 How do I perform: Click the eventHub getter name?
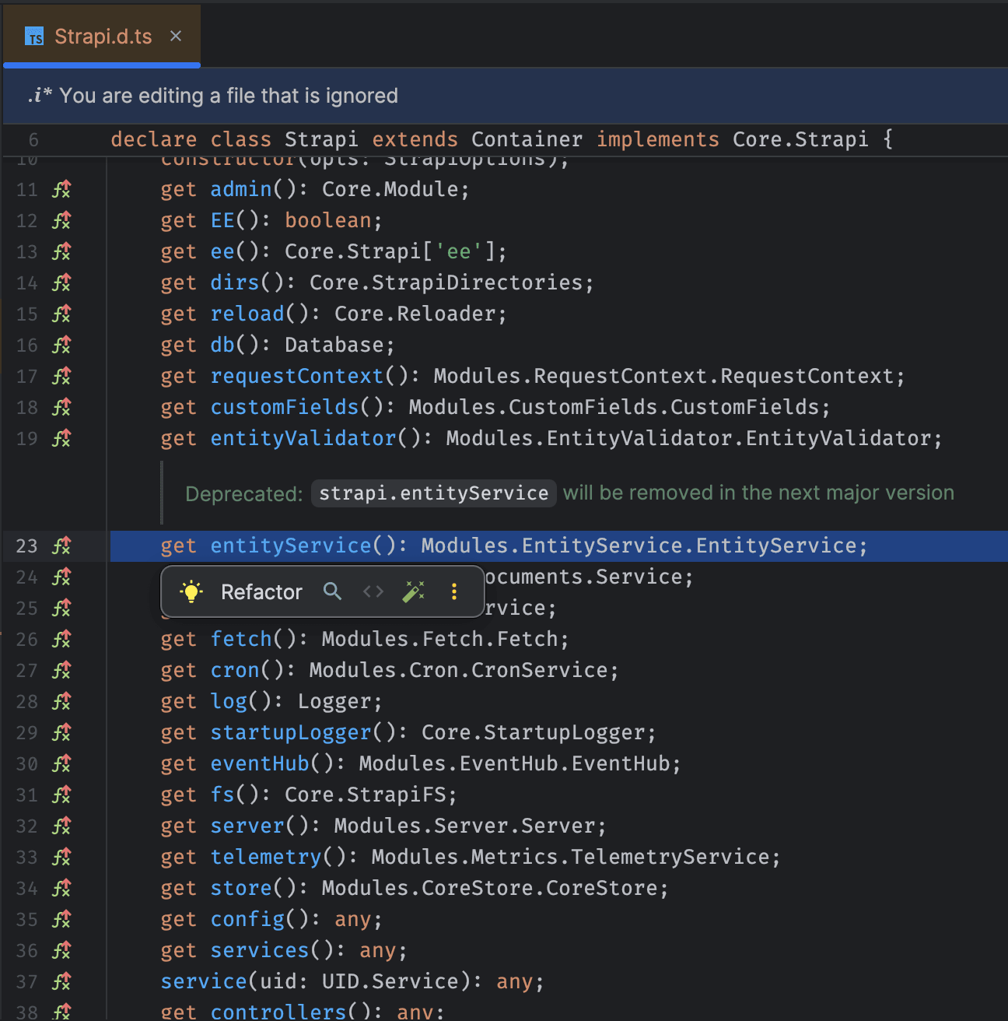(260, 763)
